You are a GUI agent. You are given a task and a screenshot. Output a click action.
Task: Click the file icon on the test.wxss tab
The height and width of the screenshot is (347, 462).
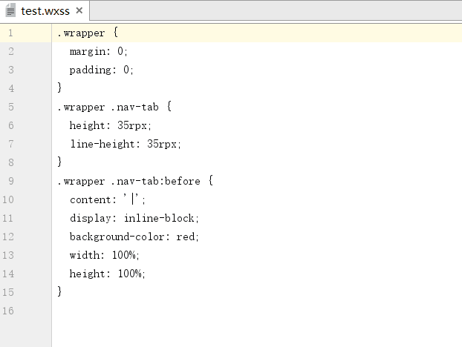click(x=10, y=11)
